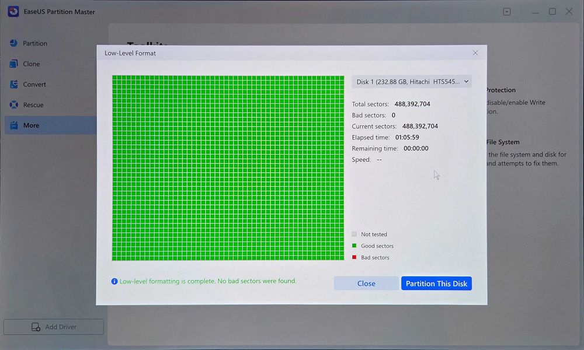This screenshot has height=350, width=584.
Task: Open the title bar dropdown menu icon
Action: coord(506,12)
